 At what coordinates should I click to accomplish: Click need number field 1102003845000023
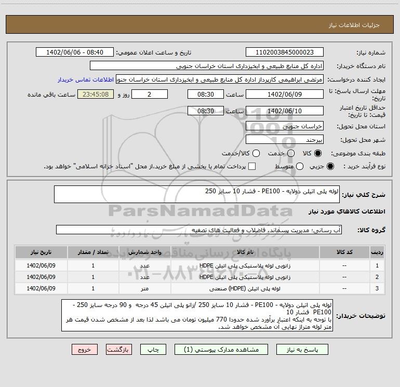click(x=285, y=52)
